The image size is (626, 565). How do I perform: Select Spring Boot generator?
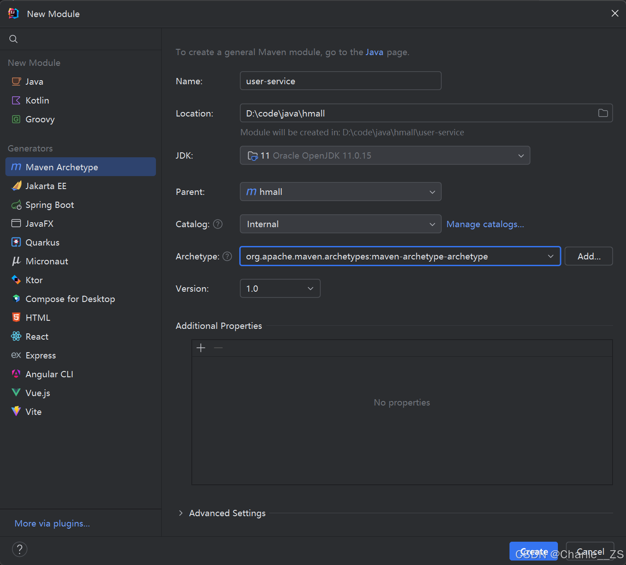(81, 205)
